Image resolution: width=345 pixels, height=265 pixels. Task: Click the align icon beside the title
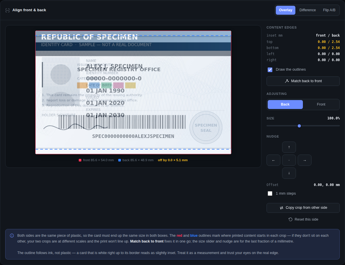pyautogui.click(x=7, y=10)
